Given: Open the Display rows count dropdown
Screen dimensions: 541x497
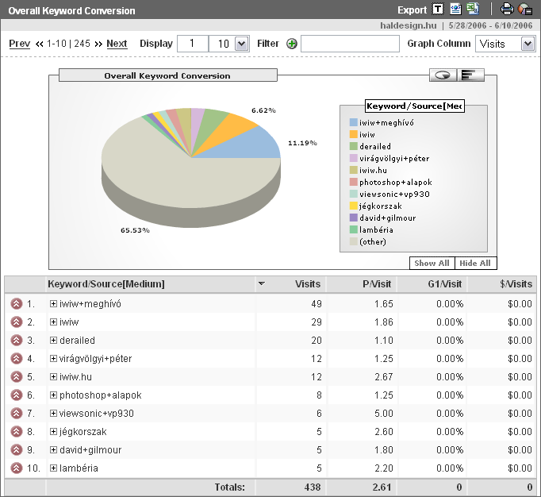Looking at the screenshot, I should pos(242,44).
